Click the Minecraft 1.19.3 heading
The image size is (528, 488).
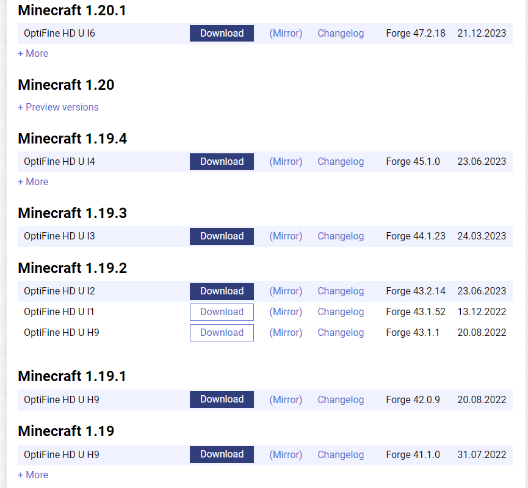tap(73, 213)
